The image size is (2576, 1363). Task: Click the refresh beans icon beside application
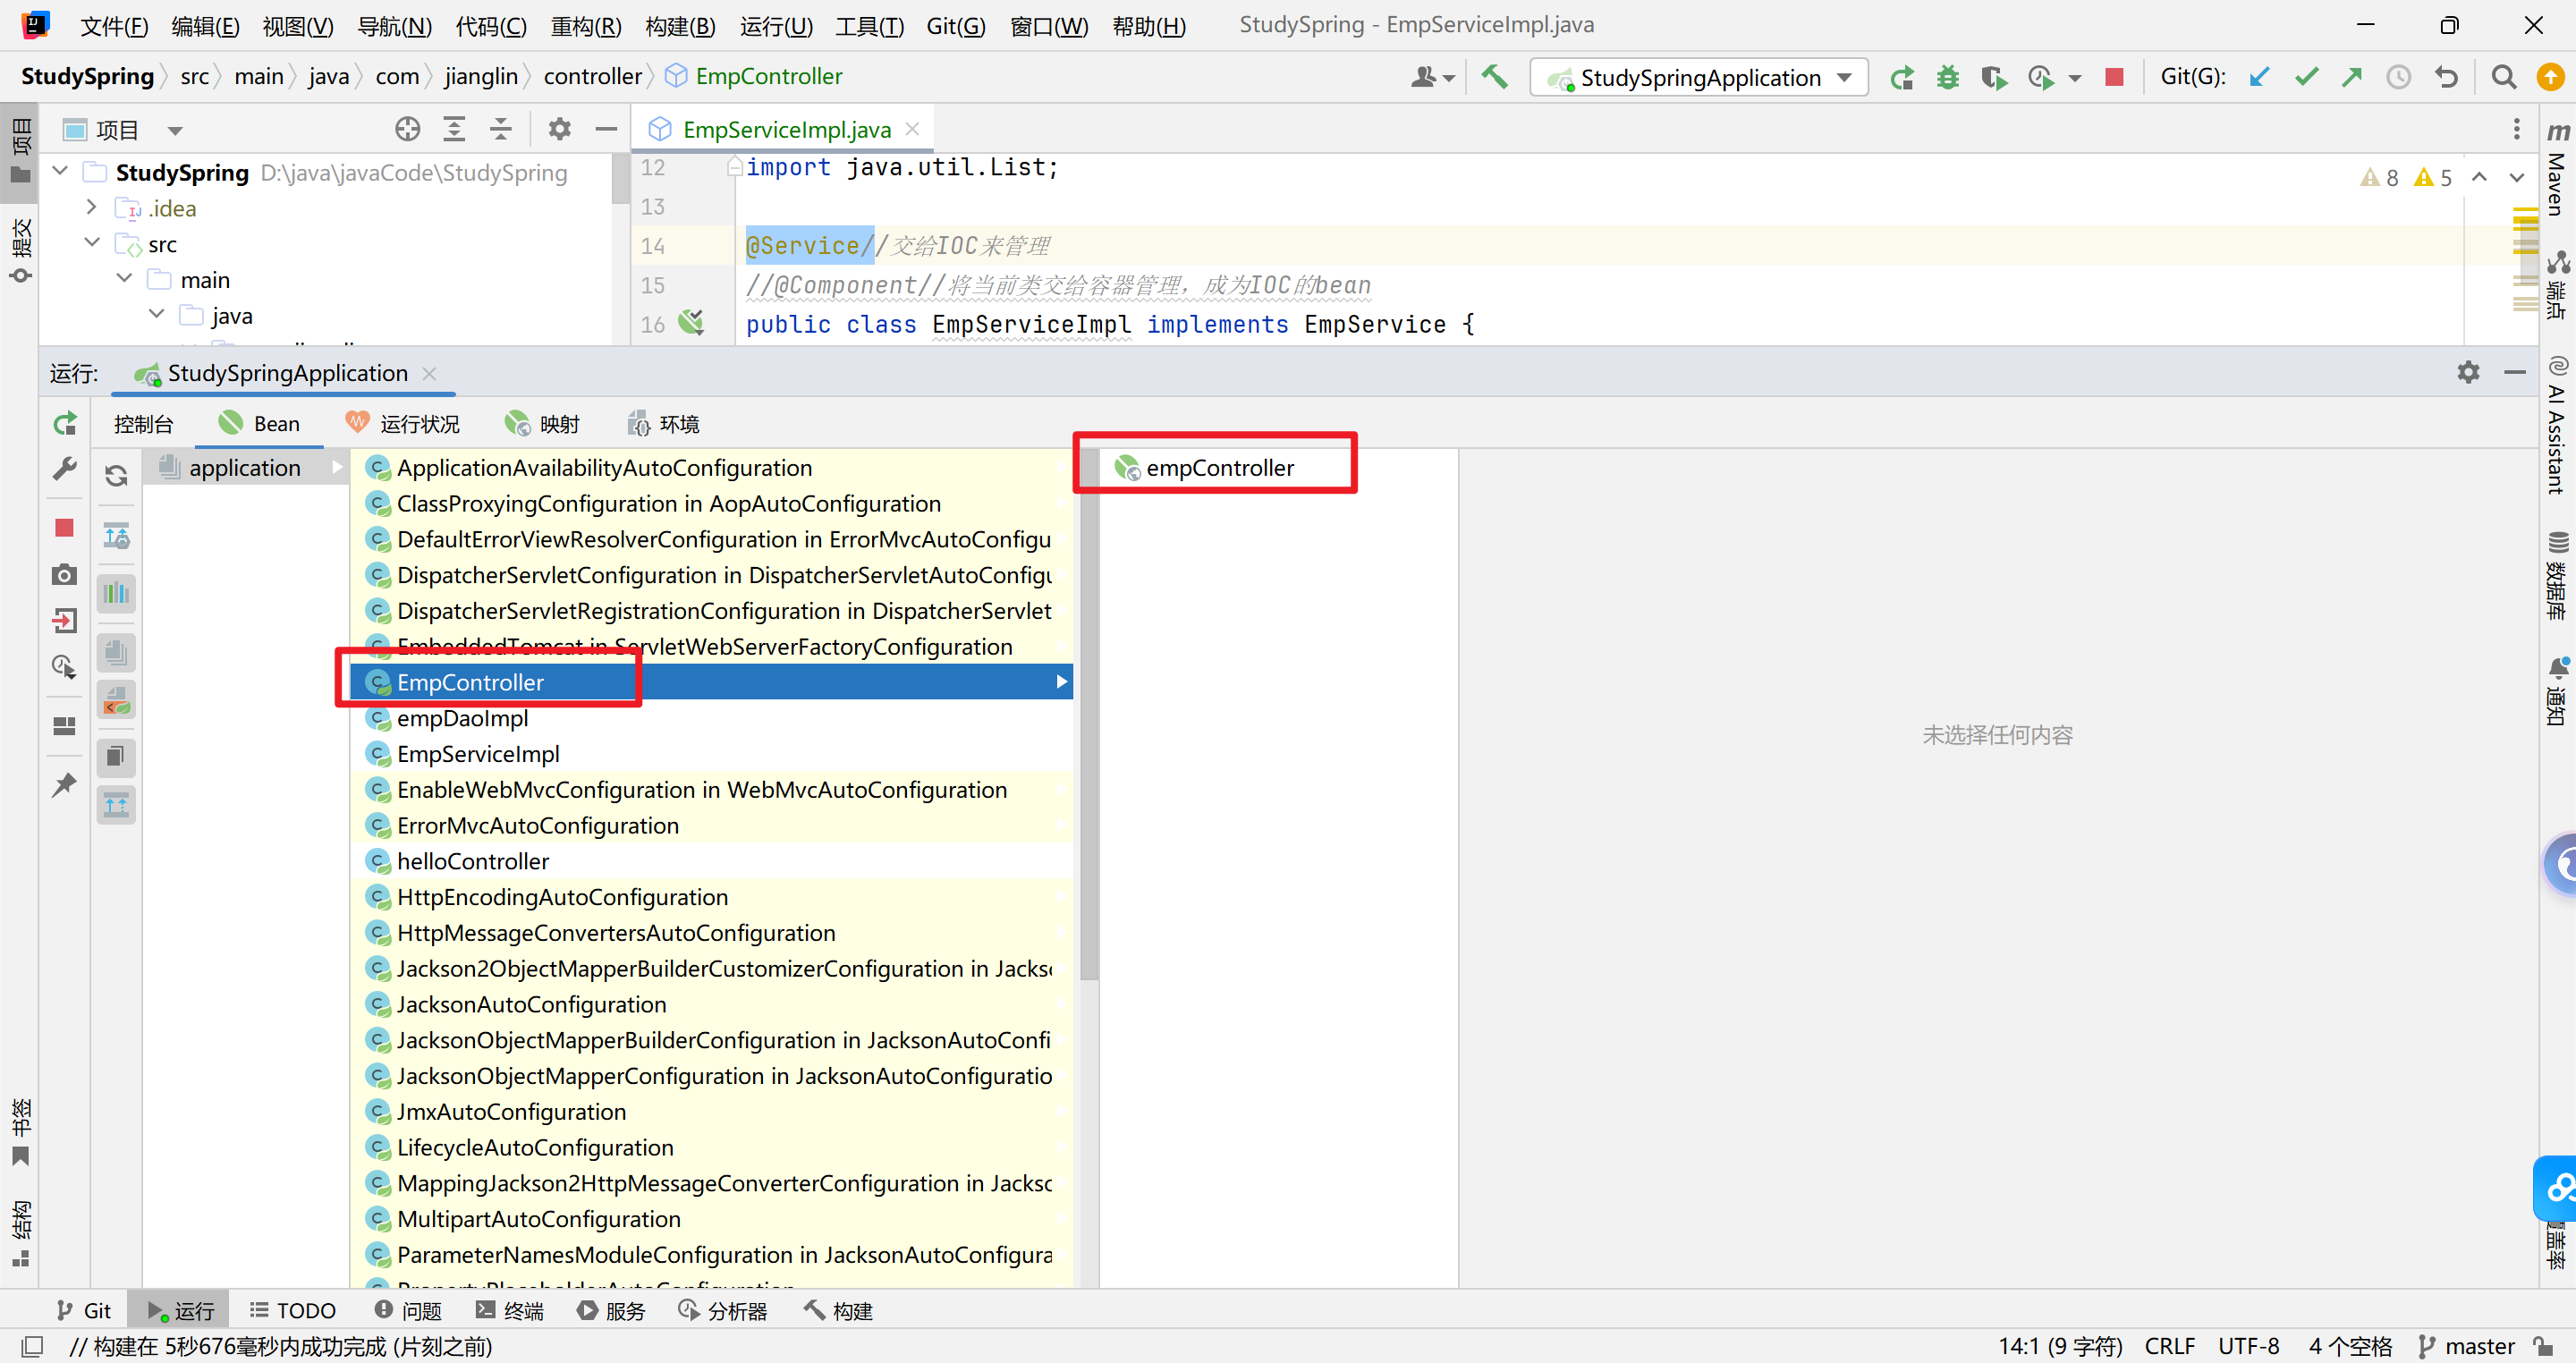click(116, 476)
